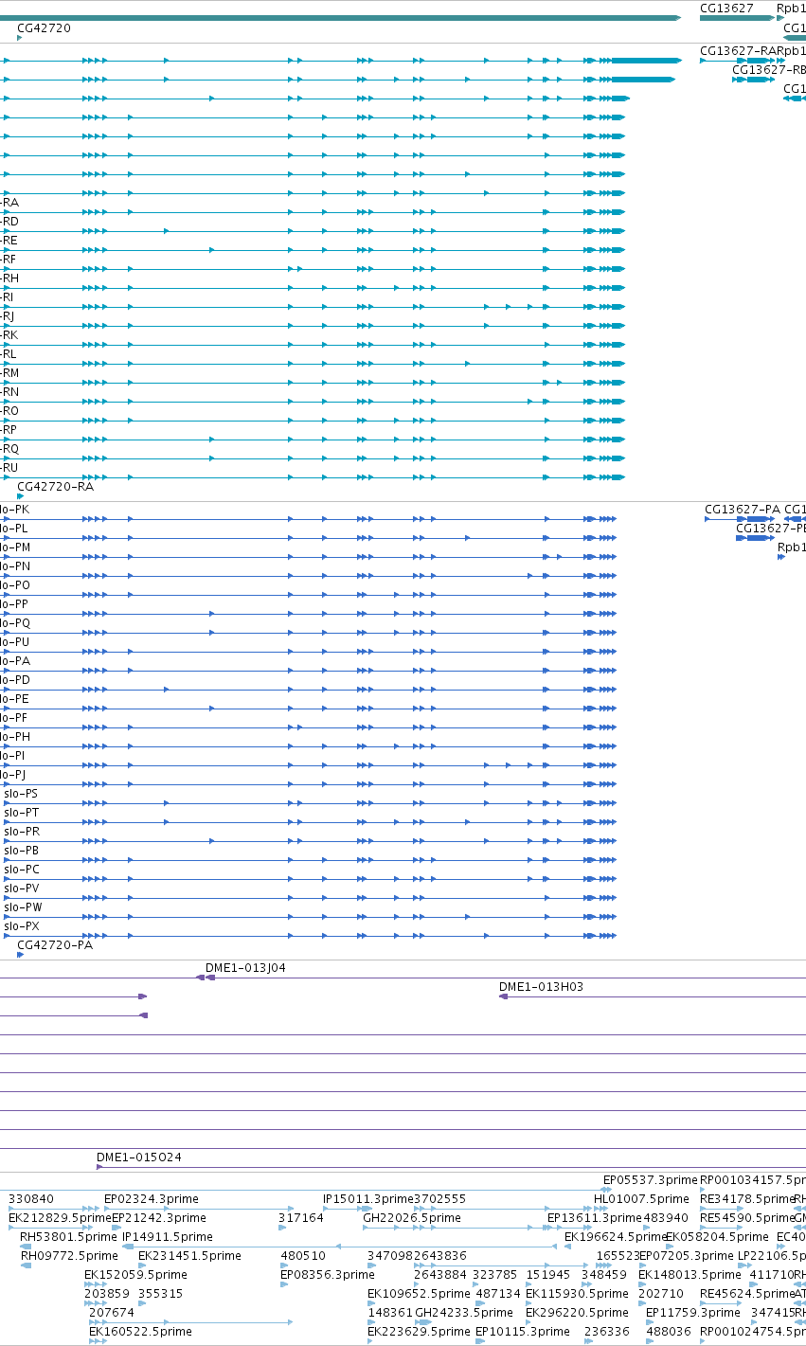Open EST EK296220.5prime

point(577,1313)
